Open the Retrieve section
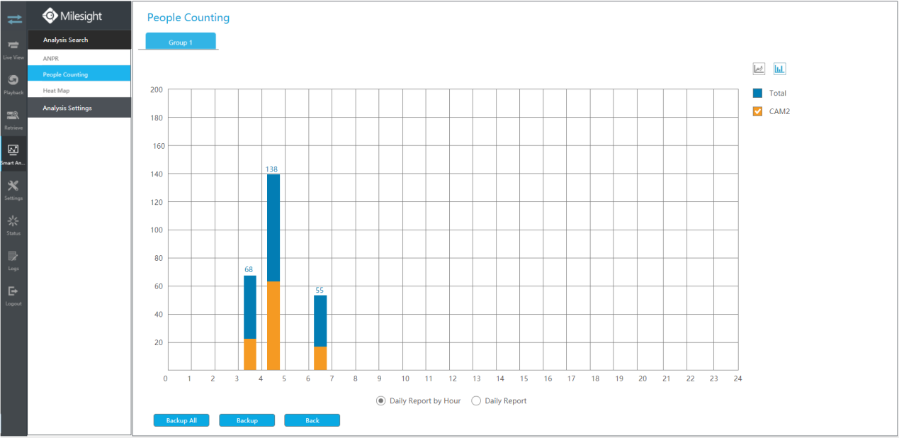899x438 pixels. point(13,119)
